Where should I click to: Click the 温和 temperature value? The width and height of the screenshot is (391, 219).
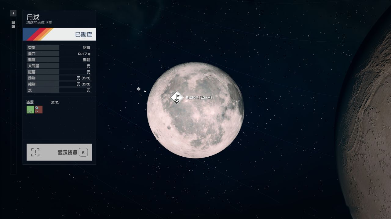[87, 60]
